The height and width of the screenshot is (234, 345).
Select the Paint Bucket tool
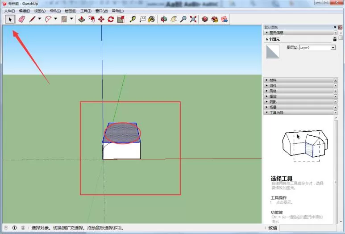[x=151, y=19]
